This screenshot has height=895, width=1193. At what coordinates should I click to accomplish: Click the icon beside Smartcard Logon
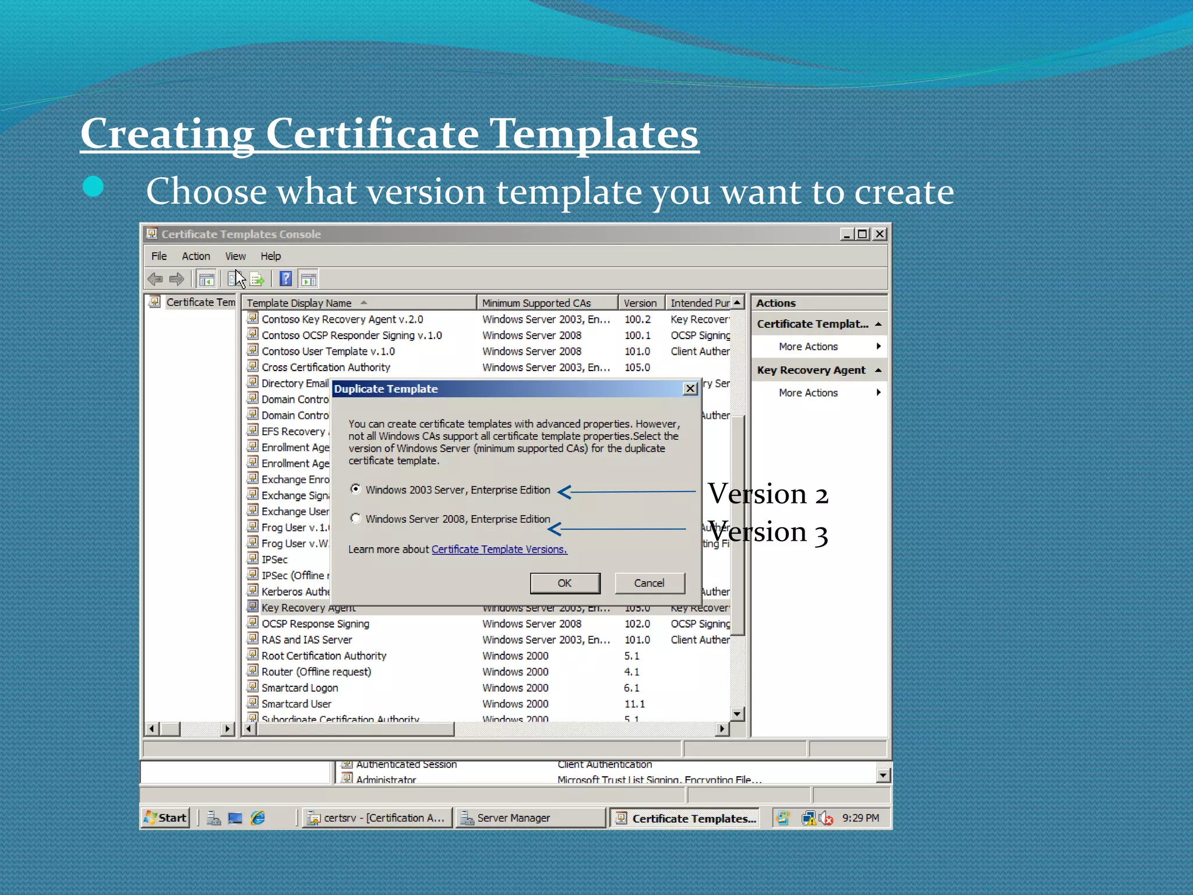pos(252,687)
